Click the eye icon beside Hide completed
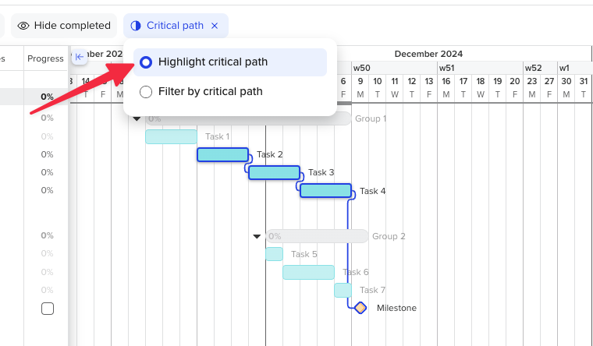 coord(23,26)
